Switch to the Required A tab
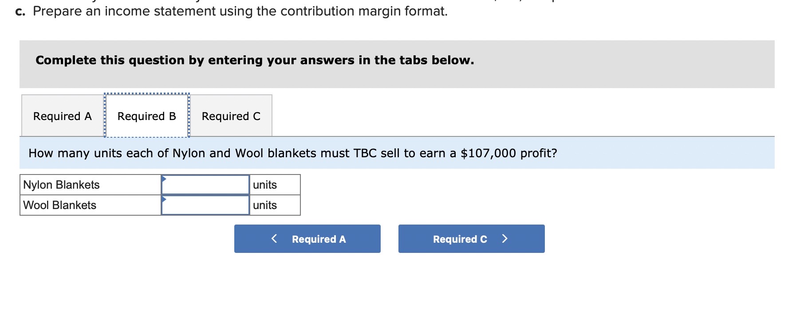788x318 pixels. (61, 116)
